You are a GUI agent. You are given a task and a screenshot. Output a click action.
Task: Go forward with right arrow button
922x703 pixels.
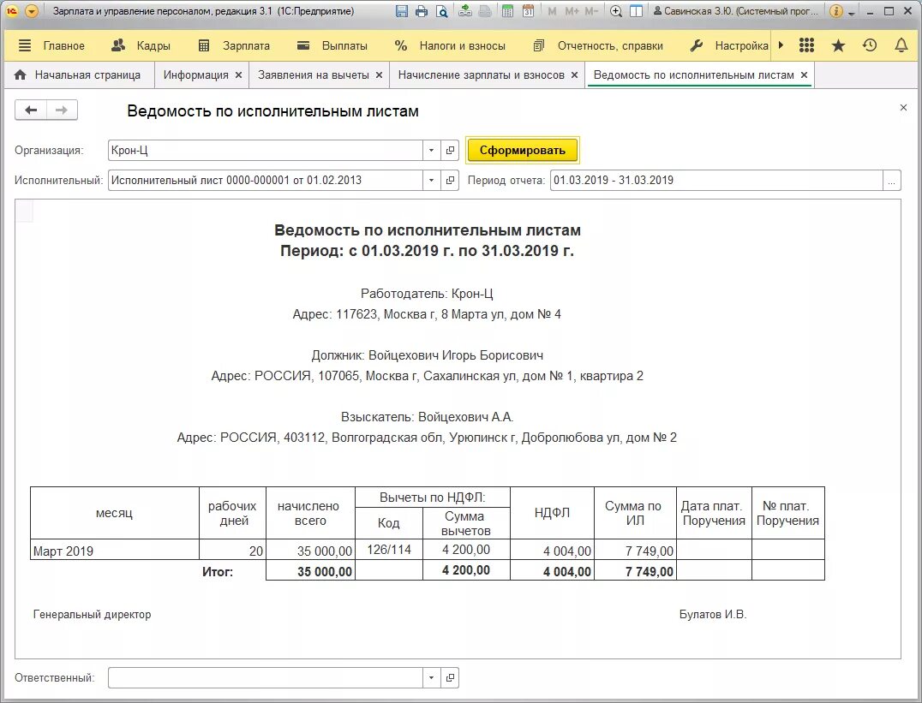[62, 110]
